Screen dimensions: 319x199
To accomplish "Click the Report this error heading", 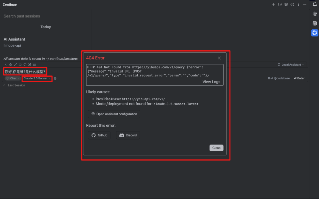I will [101, 125].
